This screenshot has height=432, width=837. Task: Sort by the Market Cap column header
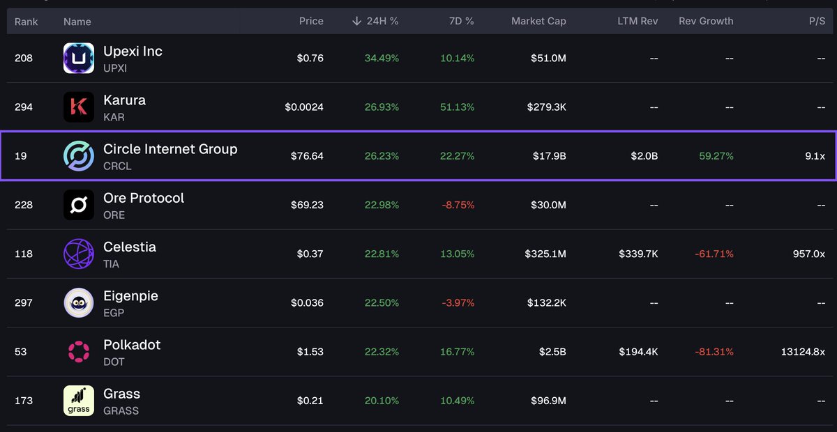tap(538, 22)
